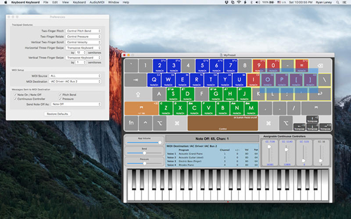This screenshot has width=351, height=219.
Task: Open the File menu
Action: [46, 2]
